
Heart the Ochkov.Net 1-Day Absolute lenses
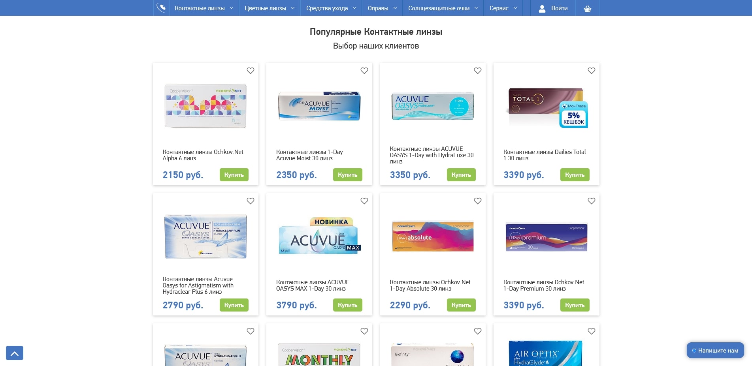(478, 201)
